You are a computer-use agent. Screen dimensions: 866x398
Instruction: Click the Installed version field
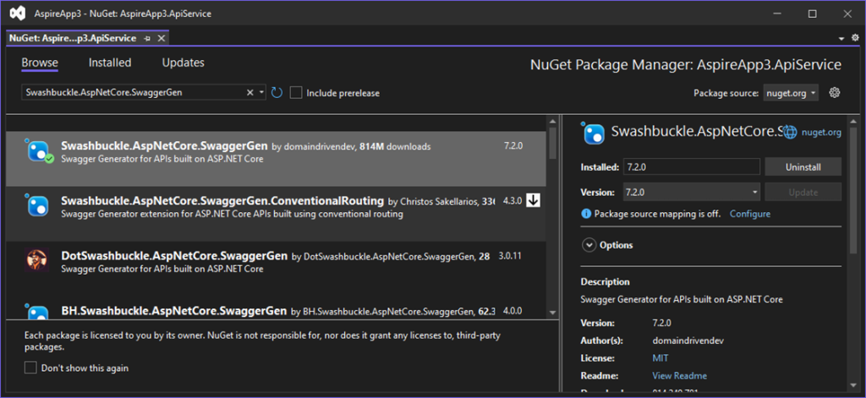tap(692, 166)
